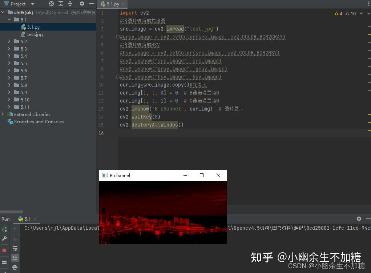Select opened file using the target icon
This screenshot has height=273, width=371.
(51, 4)
